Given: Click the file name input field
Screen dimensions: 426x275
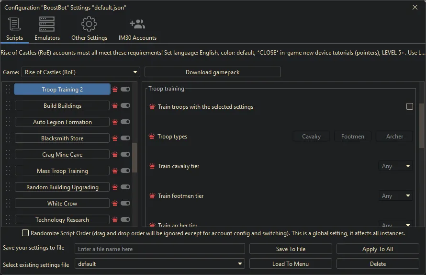Looking at the screenshot, I should tap(160, 249).
